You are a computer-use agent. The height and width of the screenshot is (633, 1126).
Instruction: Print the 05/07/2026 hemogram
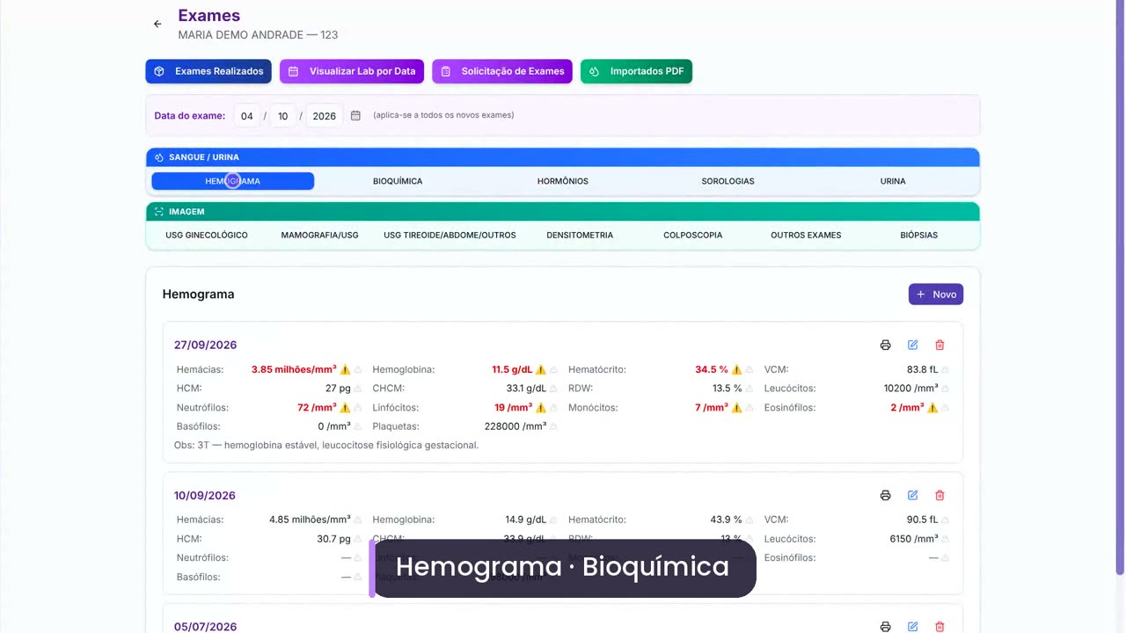tap(885, 627)
